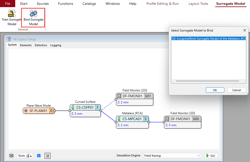Click the blue info icon
The image size is (250, 162).
[39, 156]
